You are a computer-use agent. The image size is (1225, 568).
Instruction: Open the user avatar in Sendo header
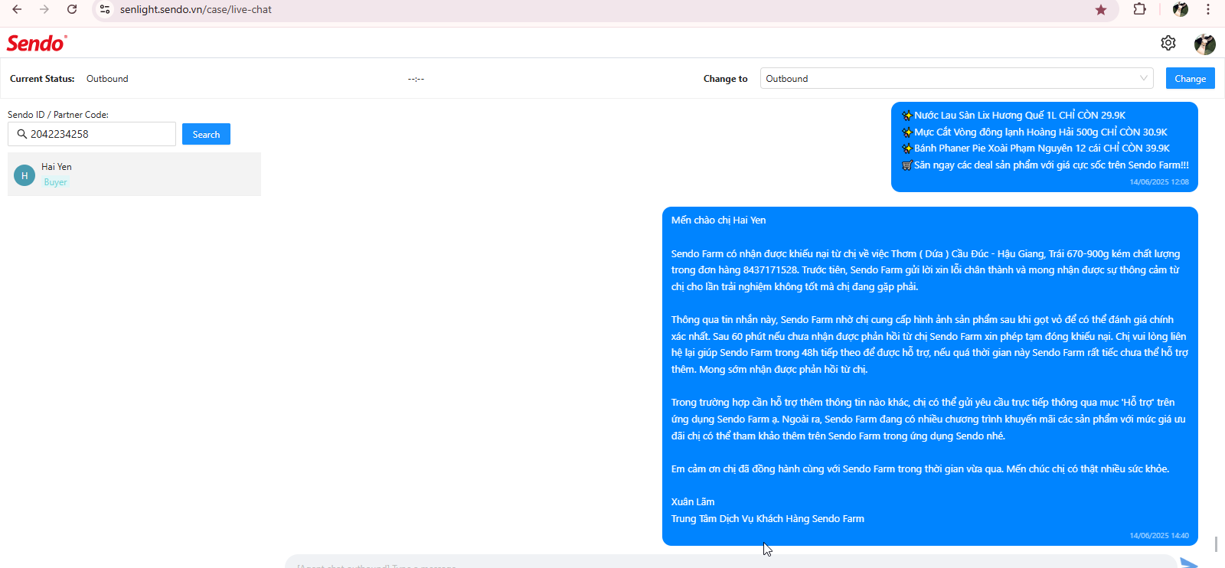(1205, 44)
